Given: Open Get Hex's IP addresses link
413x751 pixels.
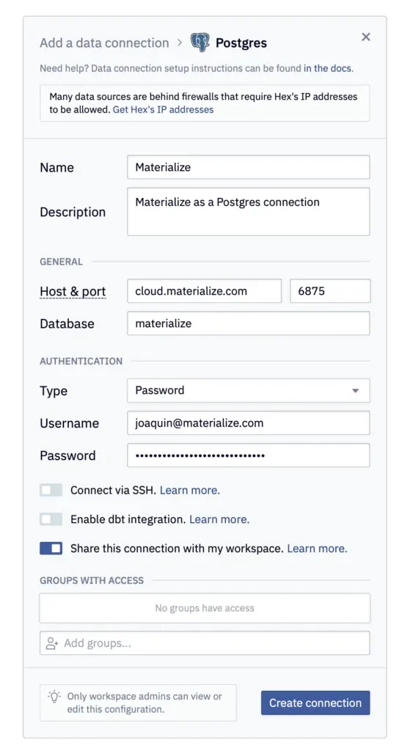Looking at the screenshot, I should click(163, 109).
